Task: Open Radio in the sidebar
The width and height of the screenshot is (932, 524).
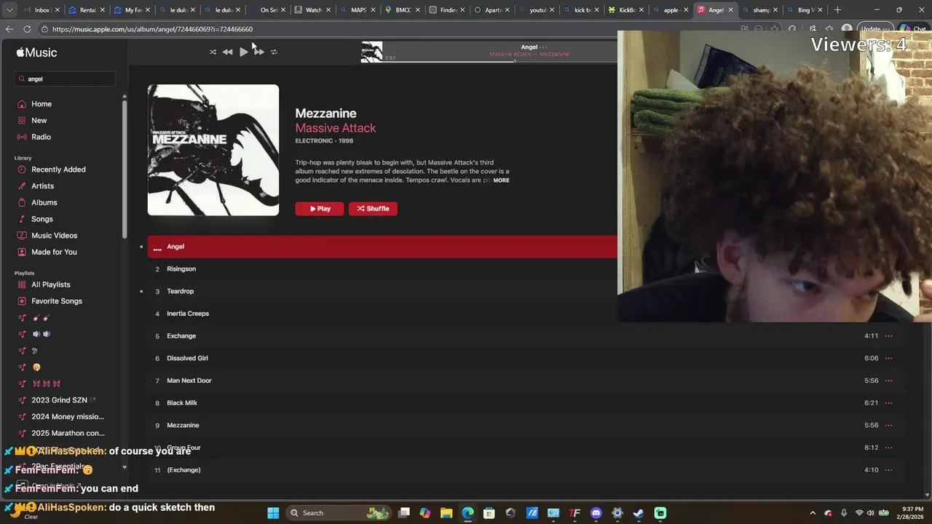Action: [x=41, y=137]
